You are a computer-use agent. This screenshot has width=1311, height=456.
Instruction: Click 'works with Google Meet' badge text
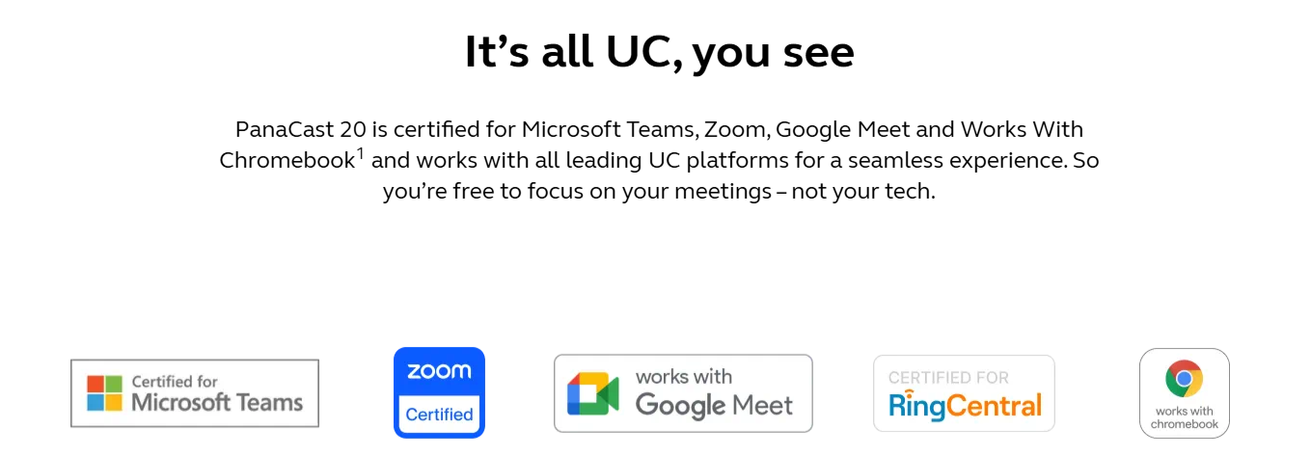point(714,392)
